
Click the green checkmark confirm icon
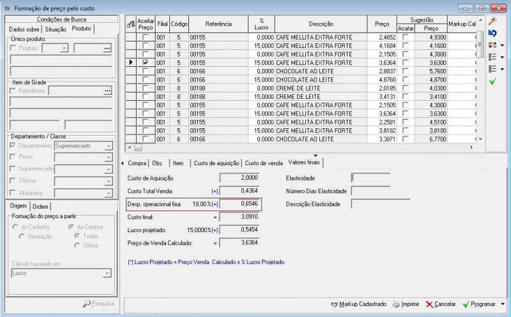[492, 82]
